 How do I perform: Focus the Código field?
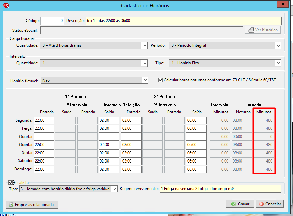tap(52, 21)
